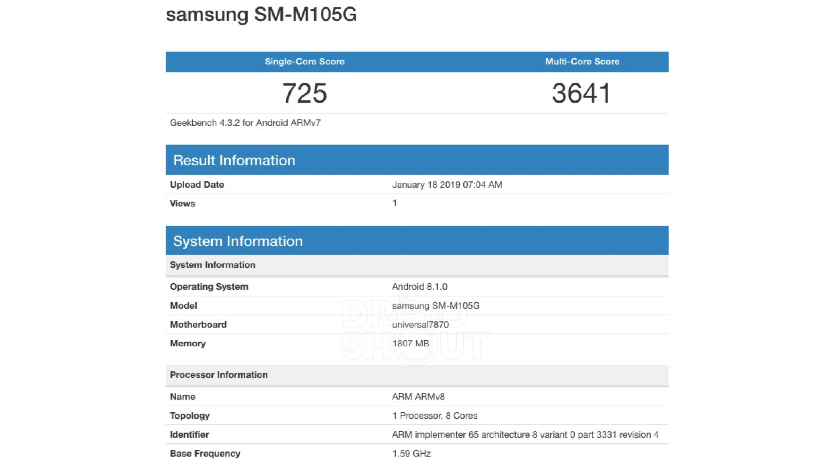Click the blue System Information banner

(238, 241)
